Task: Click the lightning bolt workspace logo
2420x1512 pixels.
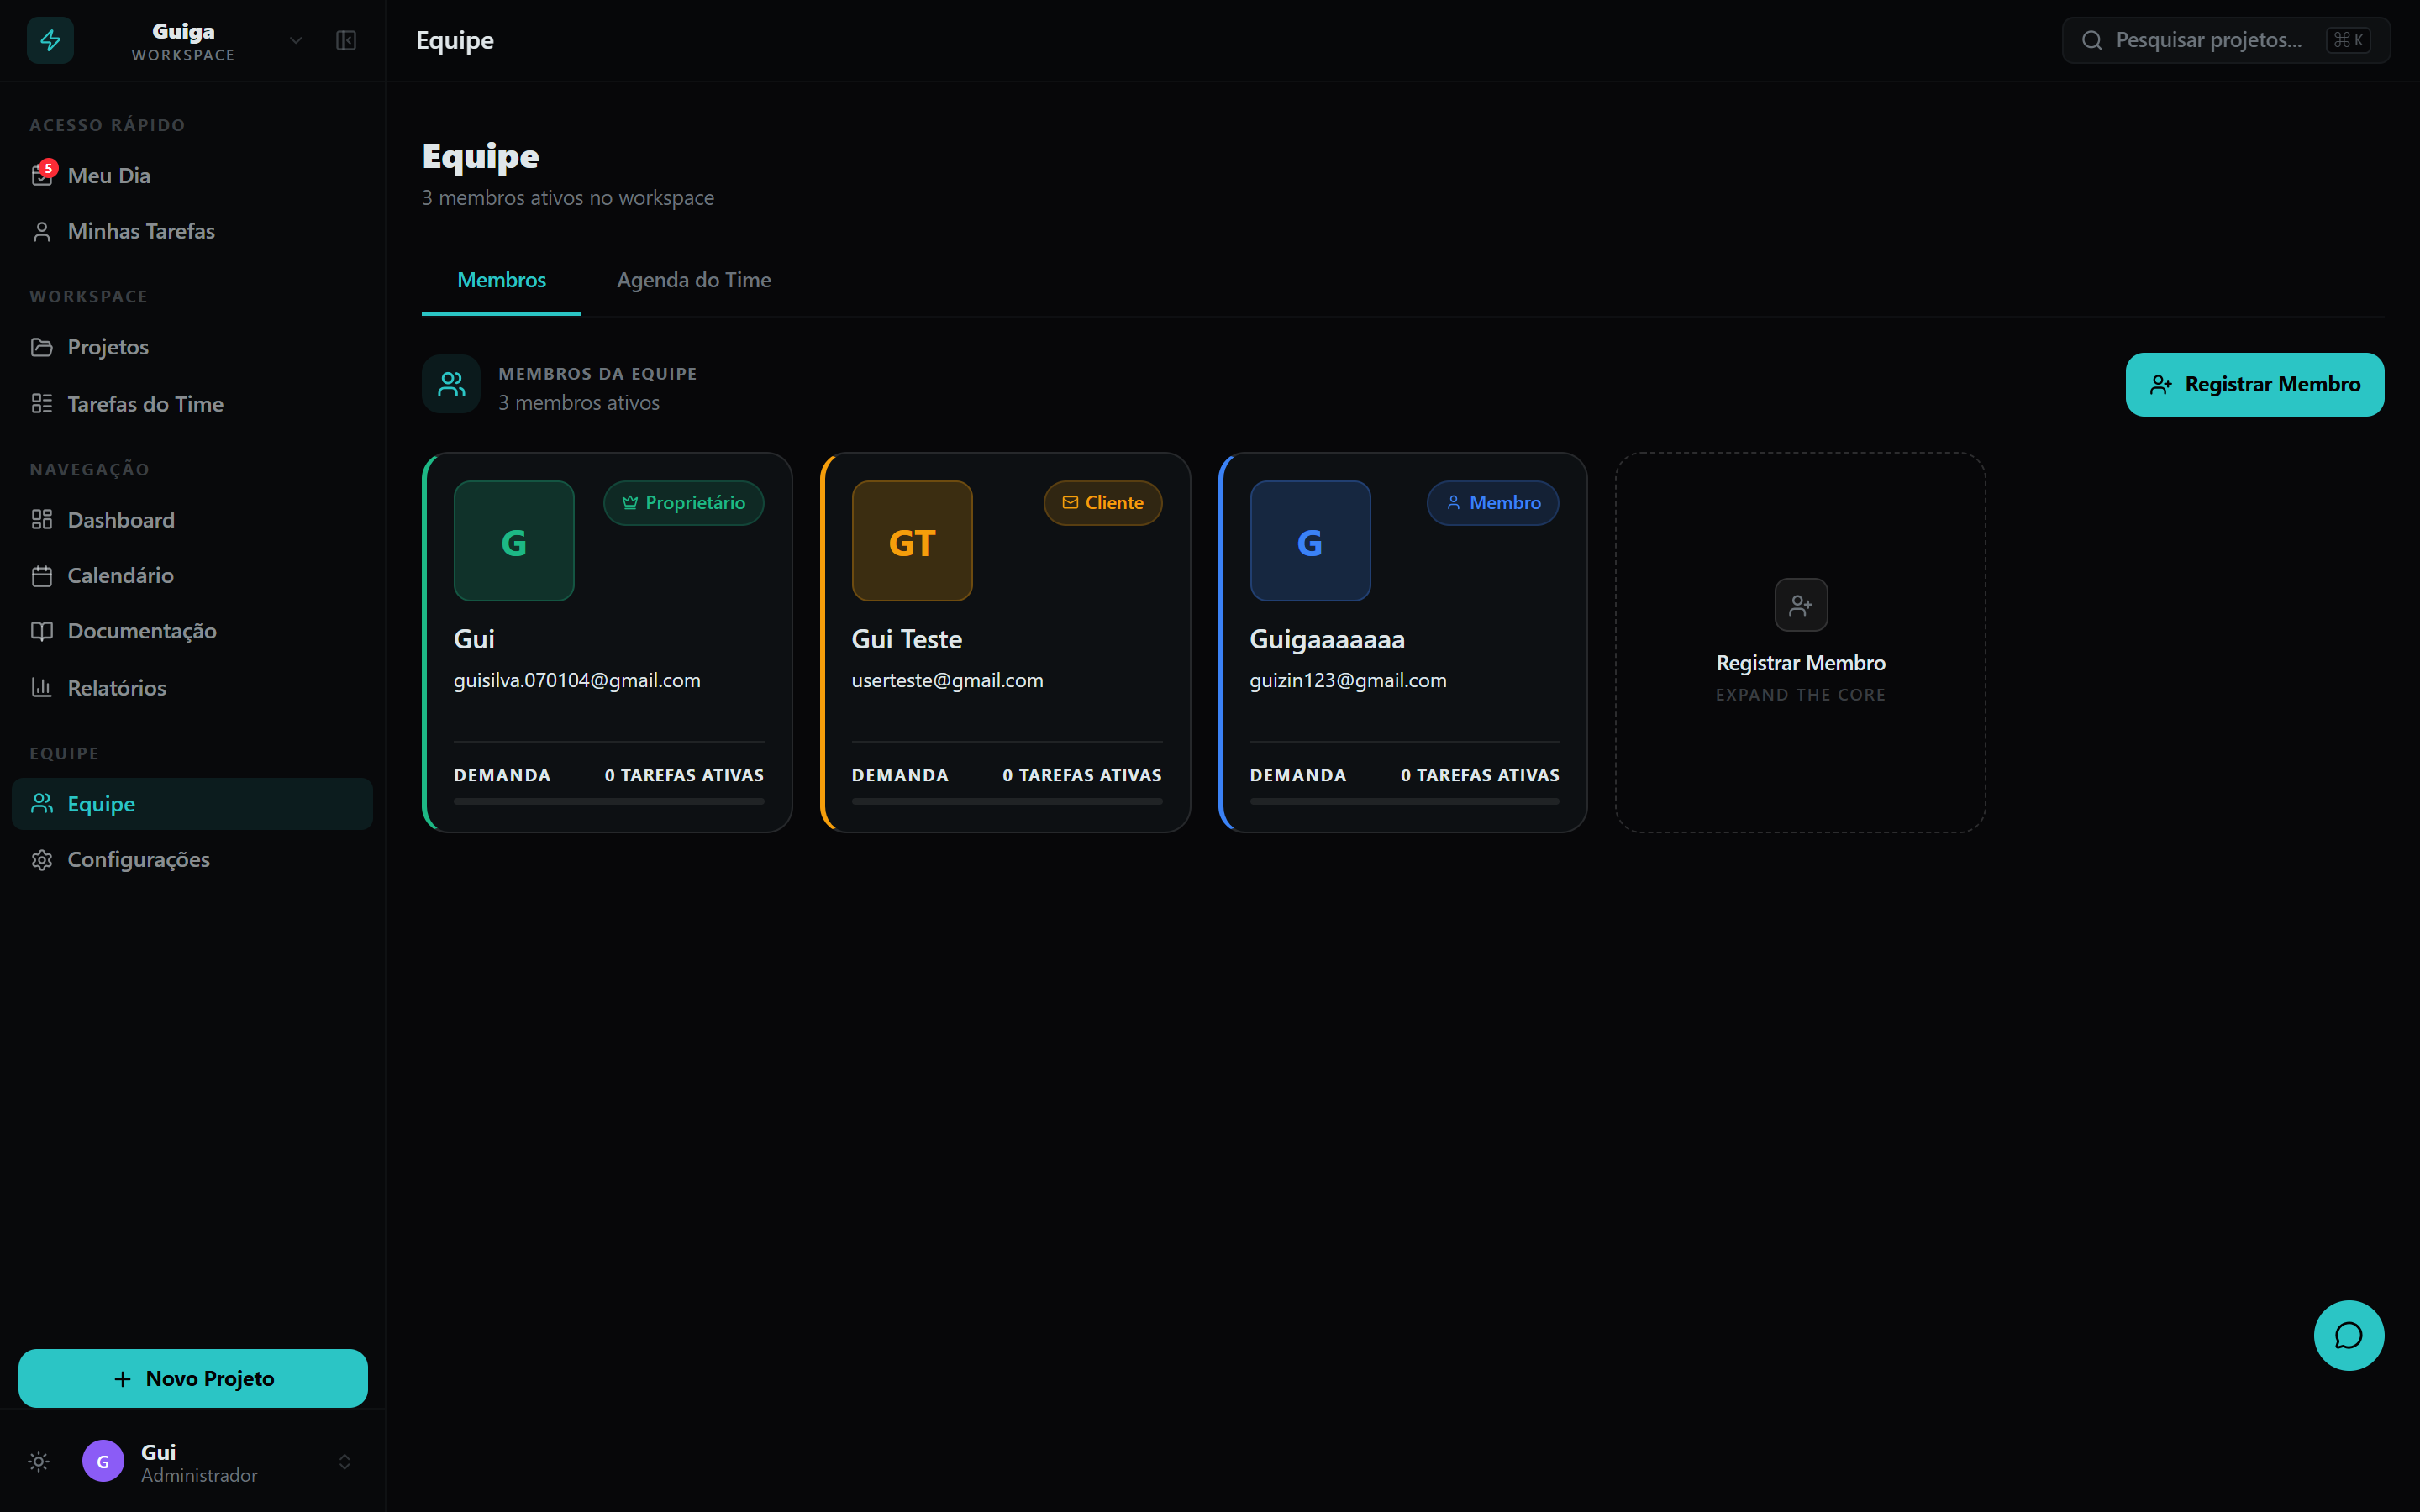Action: pyautogui.click(x=50, y=40)
